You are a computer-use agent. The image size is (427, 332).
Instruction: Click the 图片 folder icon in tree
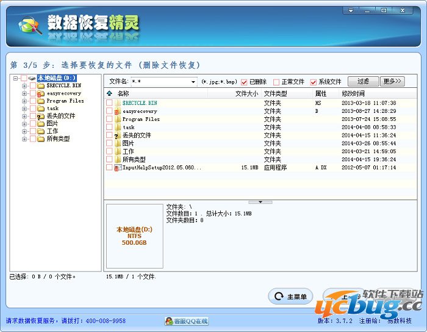(41, 124)
